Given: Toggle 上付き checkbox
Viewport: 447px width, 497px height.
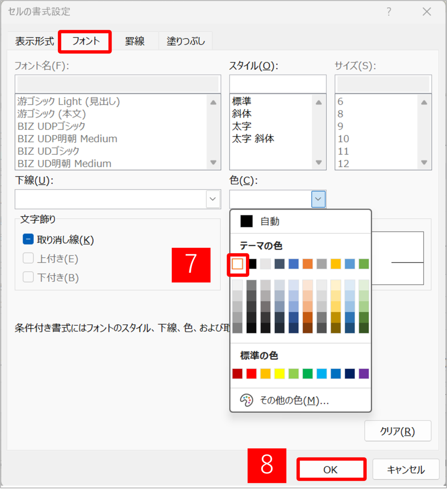Looking at the screenshot, I should coord(28,259).
